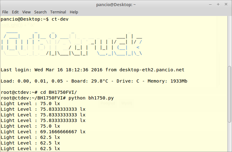
Task: Click the 'python bh1750.py' command line
Action: (x=91, y=98)
